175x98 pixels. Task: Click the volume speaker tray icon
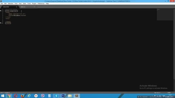click(160, 96)
